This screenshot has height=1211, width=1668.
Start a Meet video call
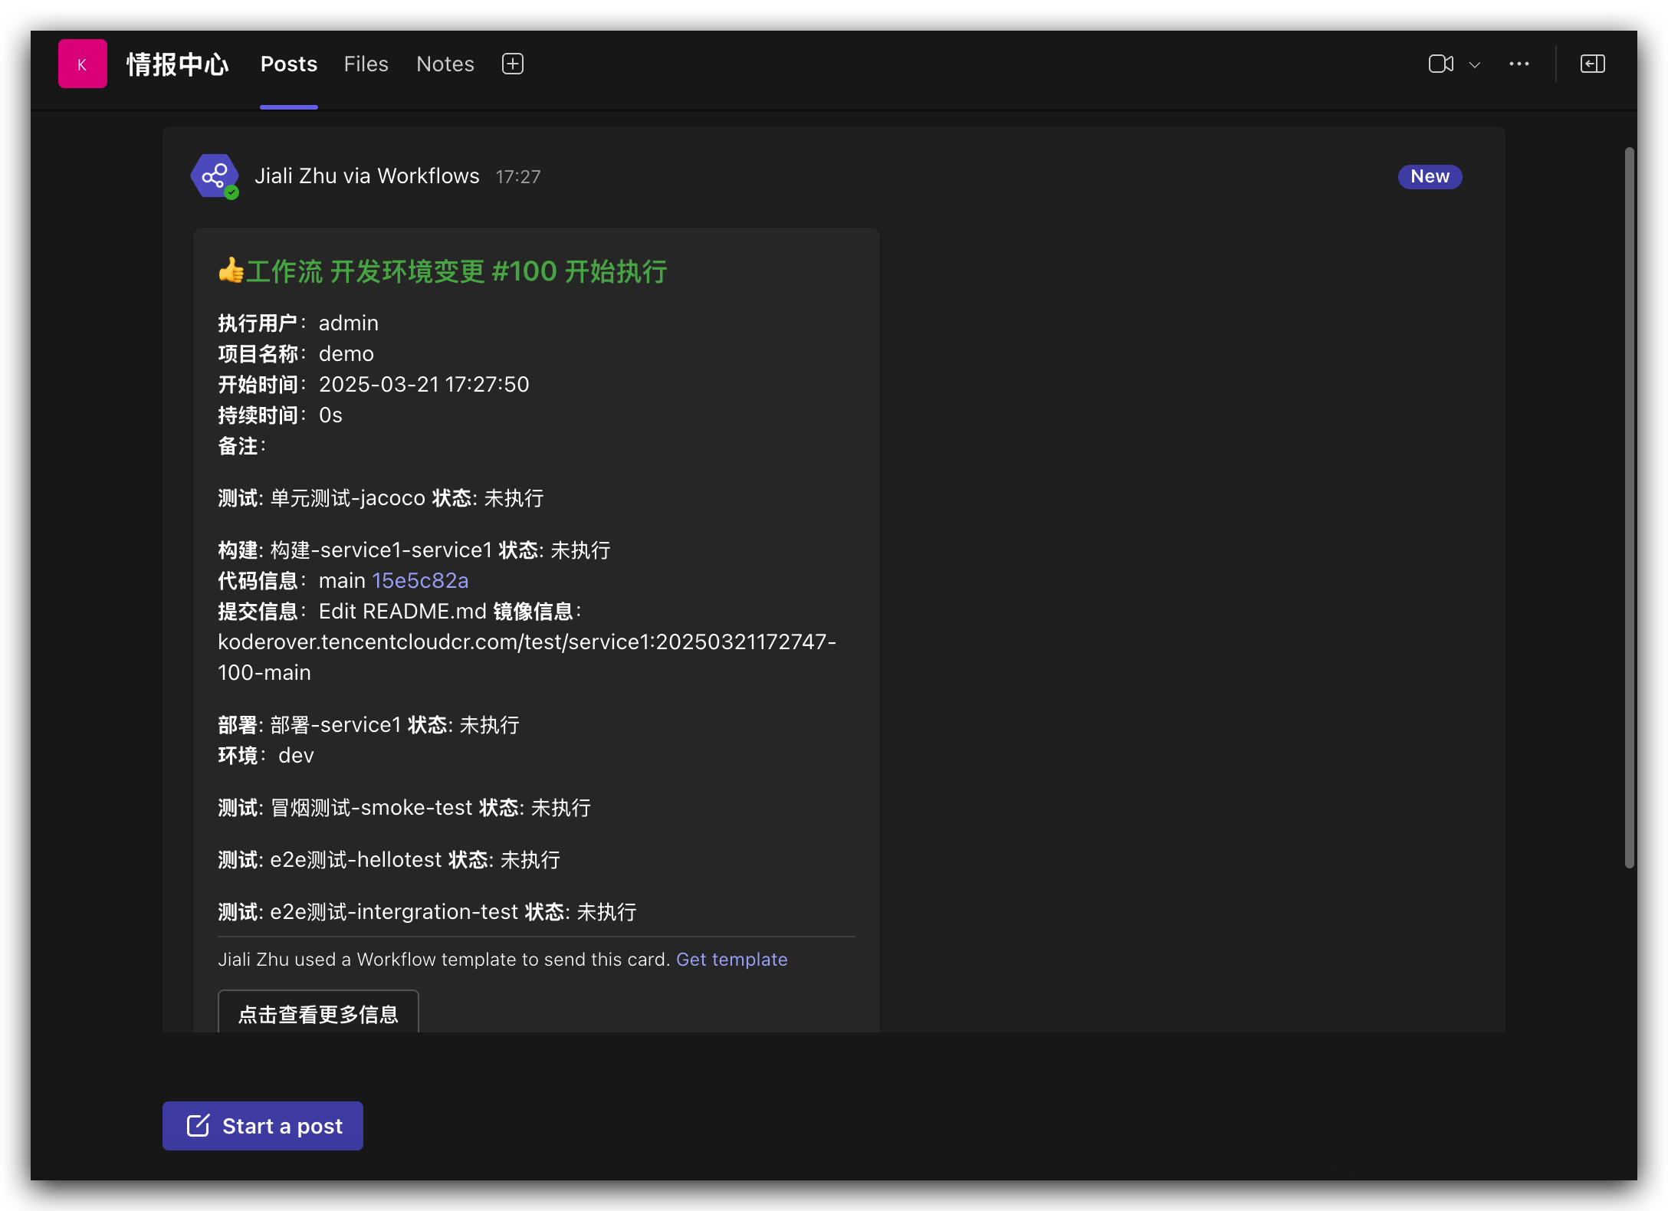pyautogui.click(x=1441, y=64)
